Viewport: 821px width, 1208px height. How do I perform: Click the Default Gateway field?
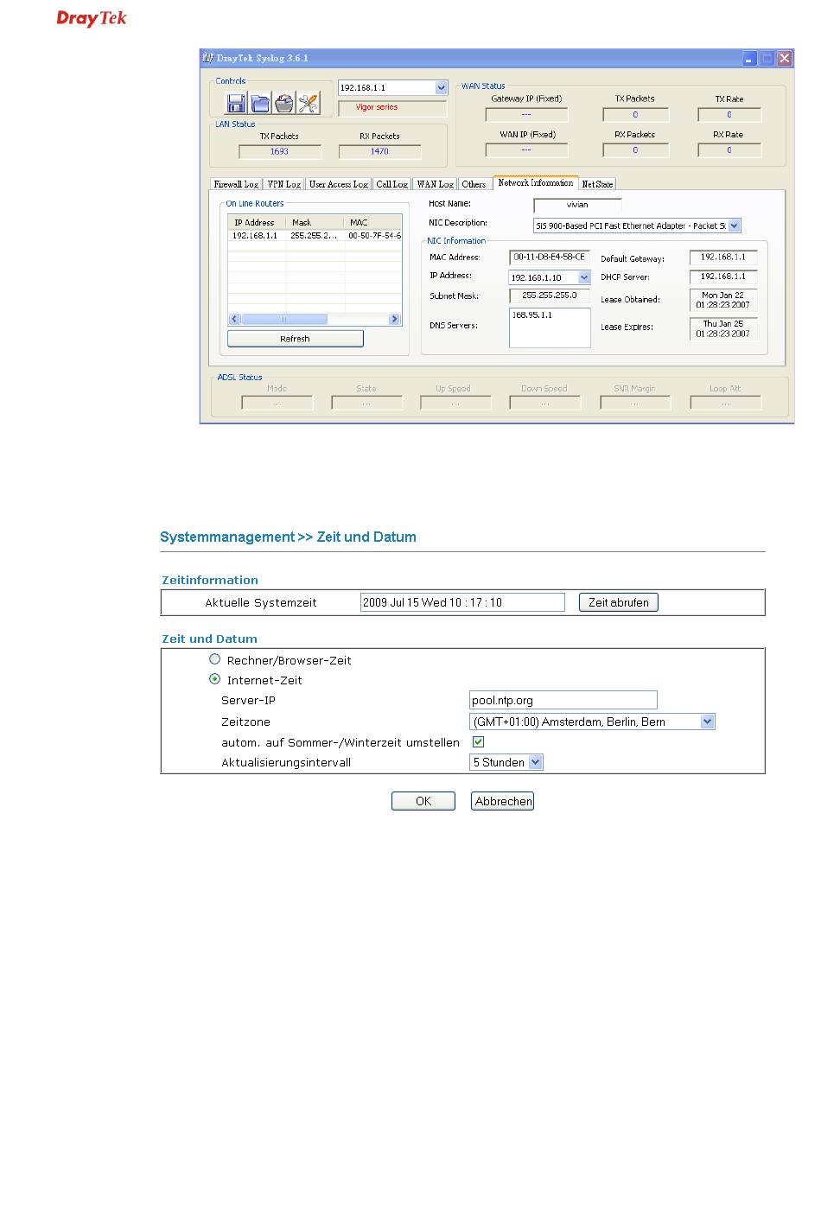tap(723, 257)
